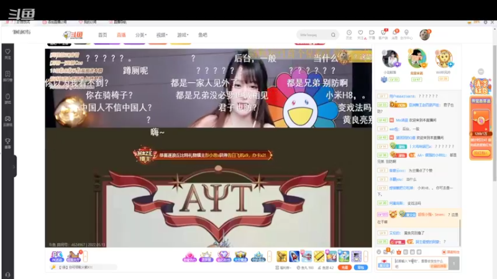The image size is (497, 279).
Task: Expand the left sidebar arrow handle
Action: 14,166
